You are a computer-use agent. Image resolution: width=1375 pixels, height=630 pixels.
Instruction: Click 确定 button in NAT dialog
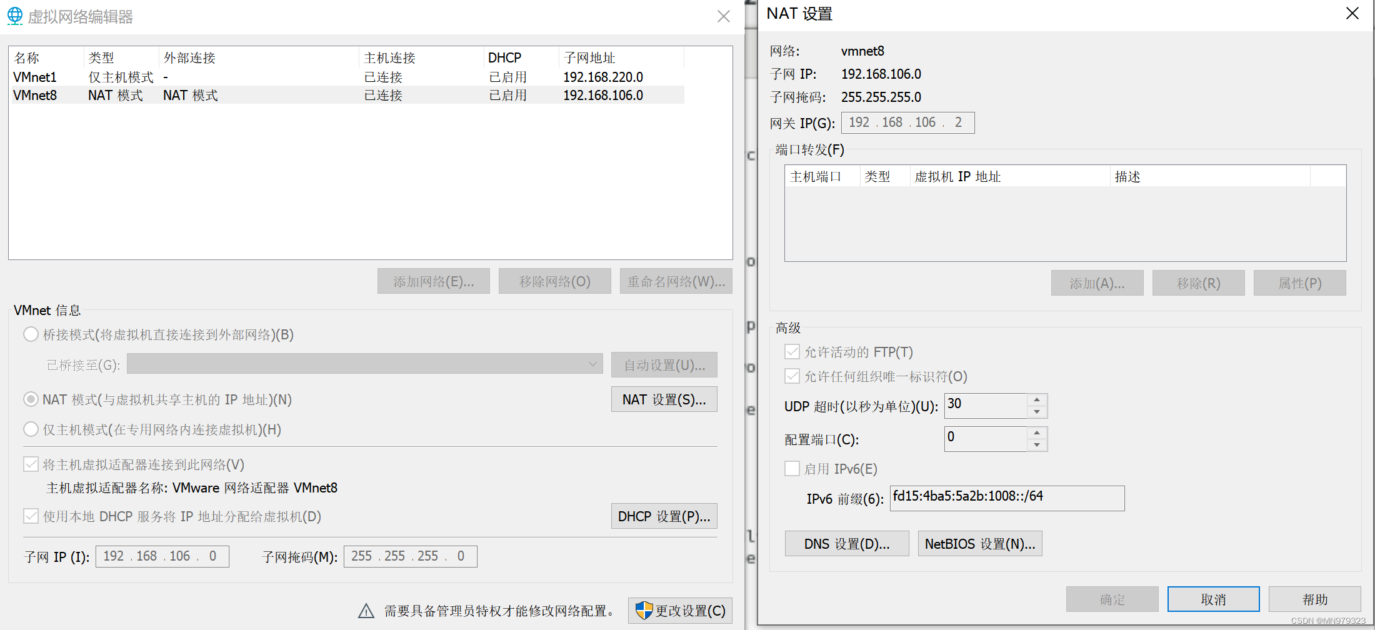click(1112, 599)
